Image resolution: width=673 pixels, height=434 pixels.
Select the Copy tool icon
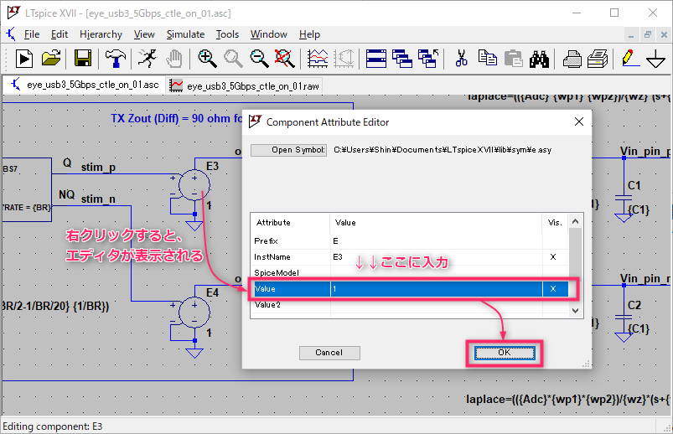[x=488, y=59]
